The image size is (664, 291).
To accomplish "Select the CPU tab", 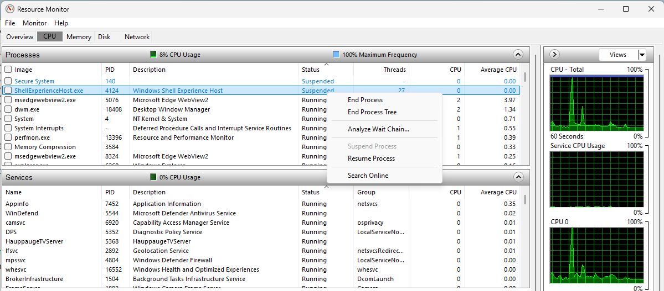I will (x=49, y=36).
